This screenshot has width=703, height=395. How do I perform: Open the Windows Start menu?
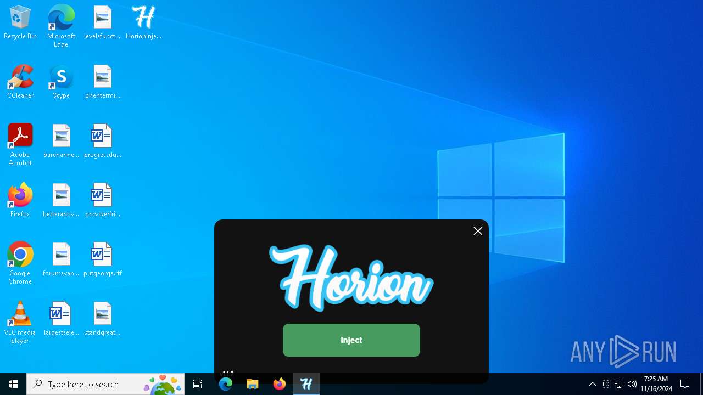(x=13, y=384)
